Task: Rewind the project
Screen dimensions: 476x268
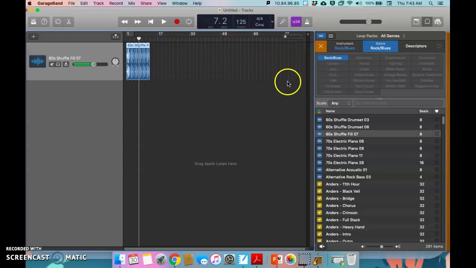Action: (x=124, y=22)
